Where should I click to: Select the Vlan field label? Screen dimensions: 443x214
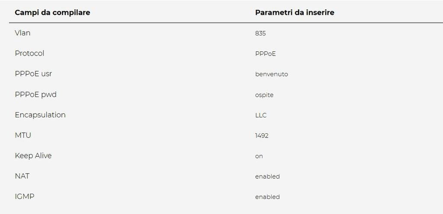pos(22,33)
